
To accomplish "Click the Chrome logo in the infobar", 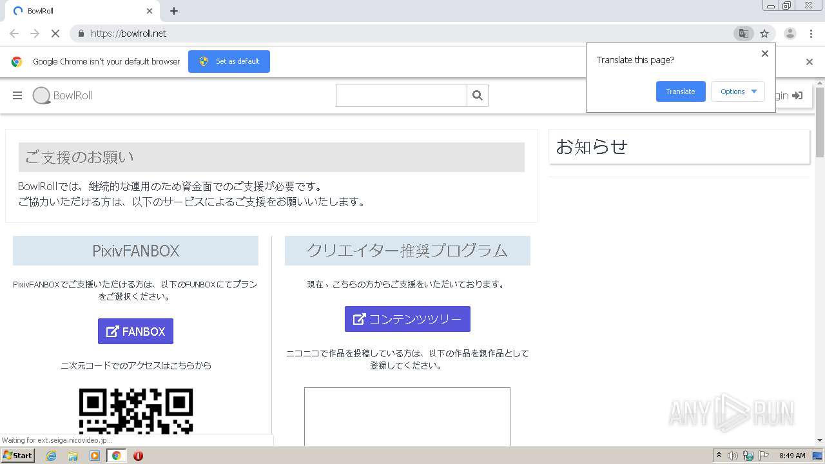I will [17, 62].
